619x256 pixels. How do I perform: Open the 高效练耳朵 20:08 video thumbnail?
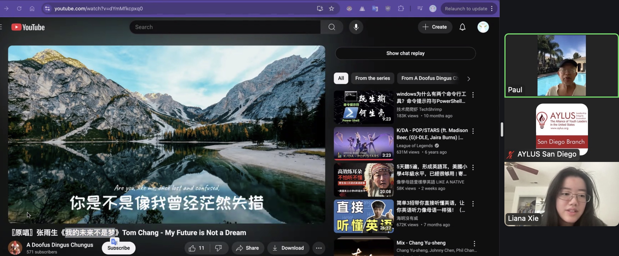click(x=364, y=180)
